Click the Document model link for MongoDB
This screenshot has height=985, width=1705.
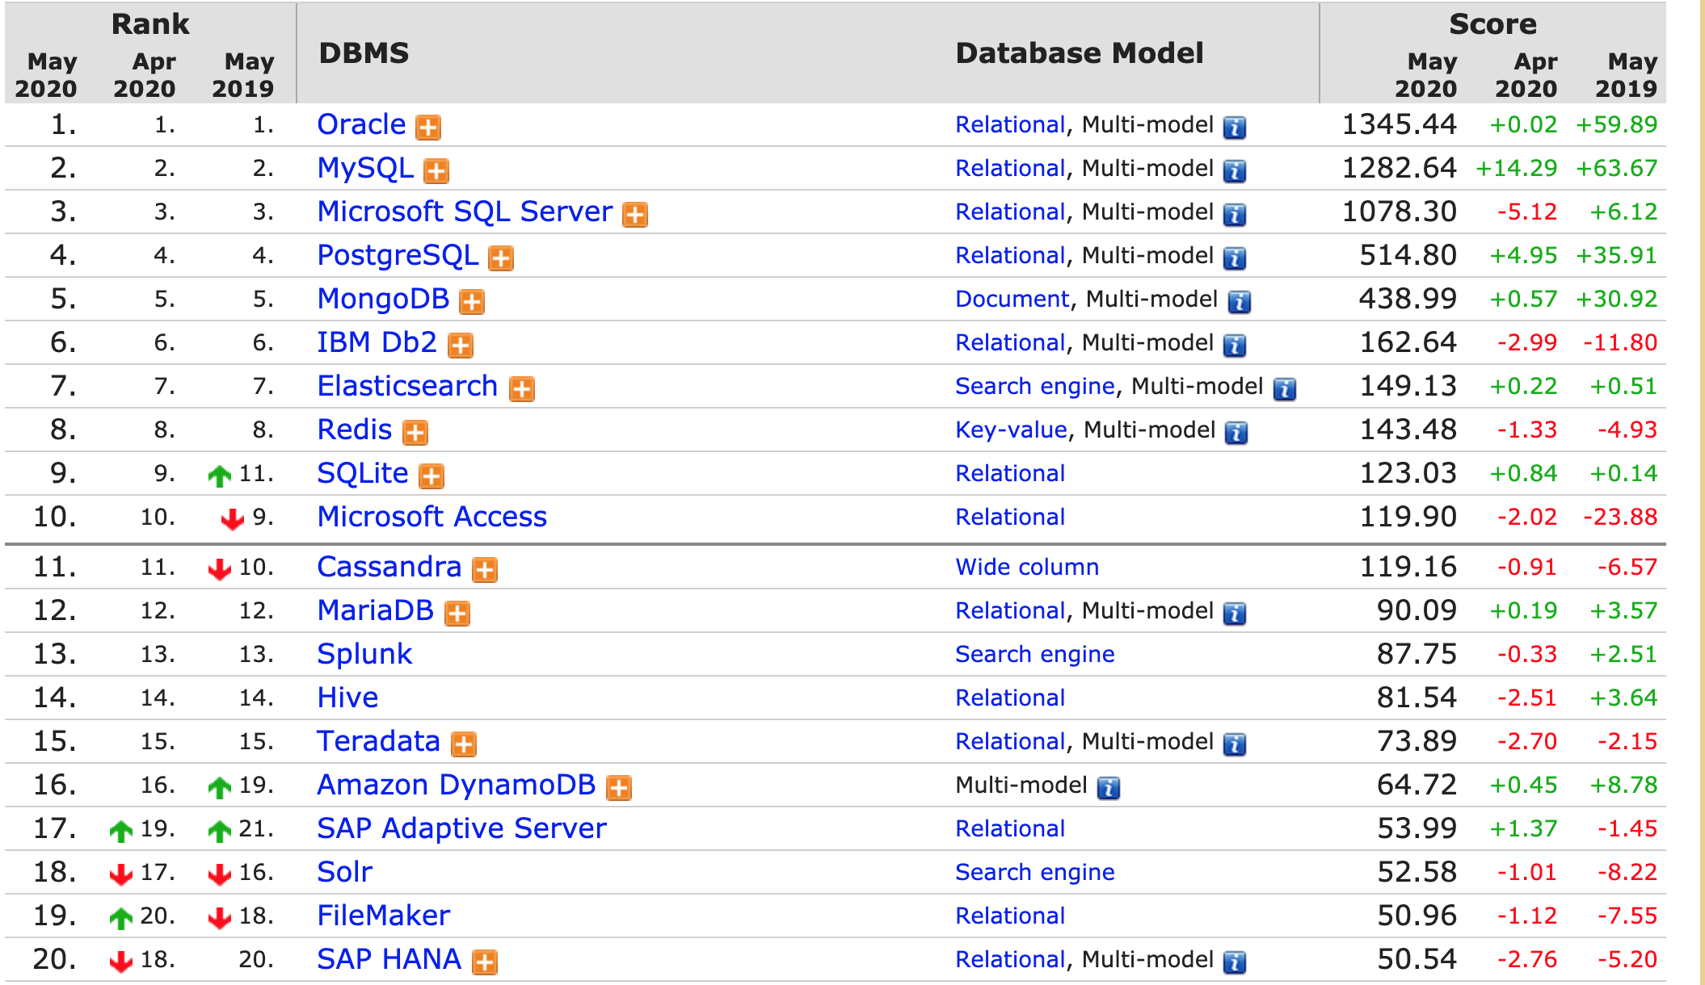pyautogui.click(x=1012, y=299)
